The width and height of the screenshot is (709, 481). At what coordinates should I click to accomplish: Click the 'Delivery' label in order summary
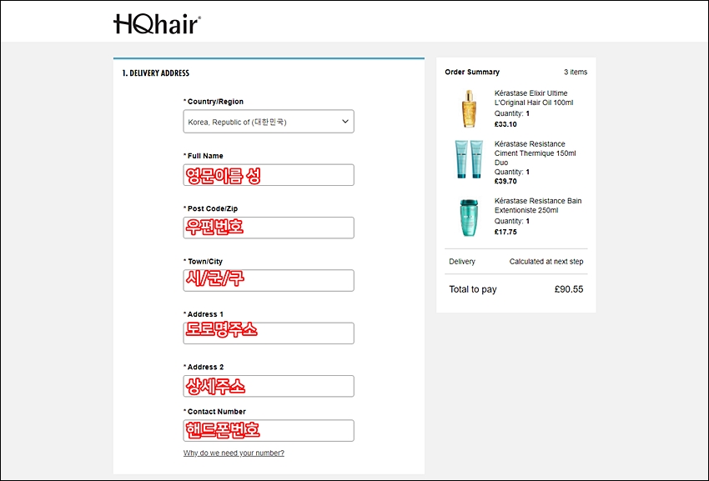tap(462, 262)
